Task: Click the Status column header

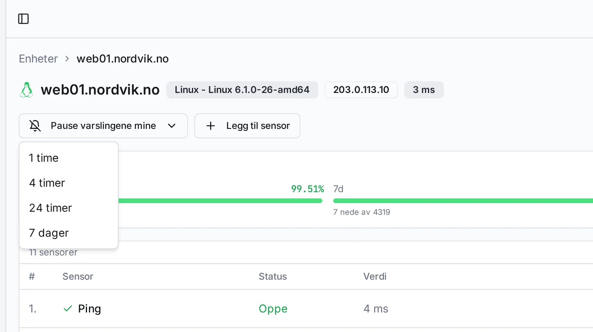Action: tap(273, 277)
